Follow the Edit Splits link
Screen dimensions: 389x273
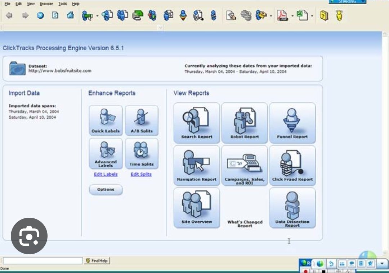click(x=141, y=174)
